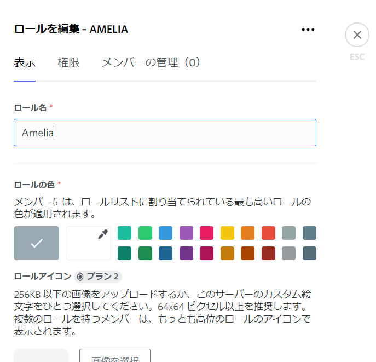Choose the dark navy blue swatch
376x362 pixels.
[x=166, y=253]
